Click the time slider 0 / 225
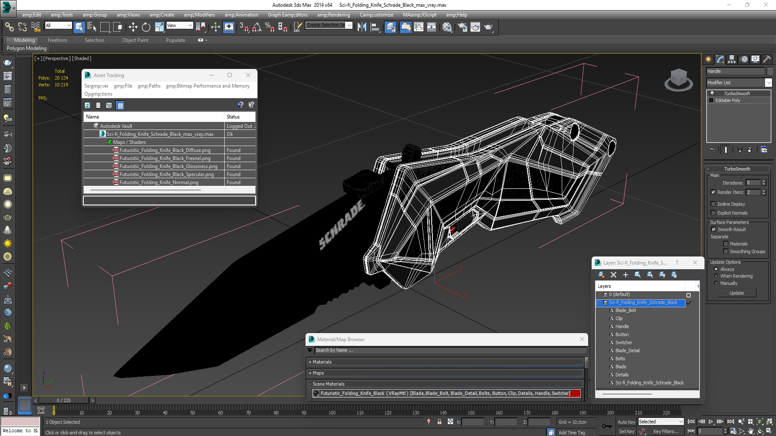Image resolution: width=776 pixels, height=436 pixels. (x=64, y=400)
